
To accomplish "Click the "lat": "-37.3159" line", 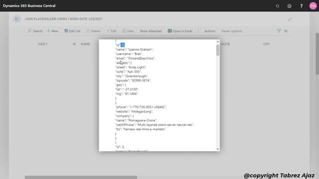I will pyautogui.click(x=127, y=89).
